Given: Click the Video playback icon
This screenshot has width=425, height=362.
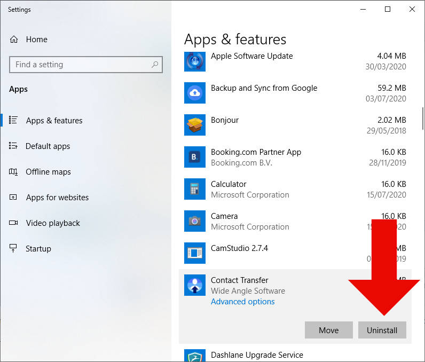Looking at the screenshot, I should click(13, 223).
